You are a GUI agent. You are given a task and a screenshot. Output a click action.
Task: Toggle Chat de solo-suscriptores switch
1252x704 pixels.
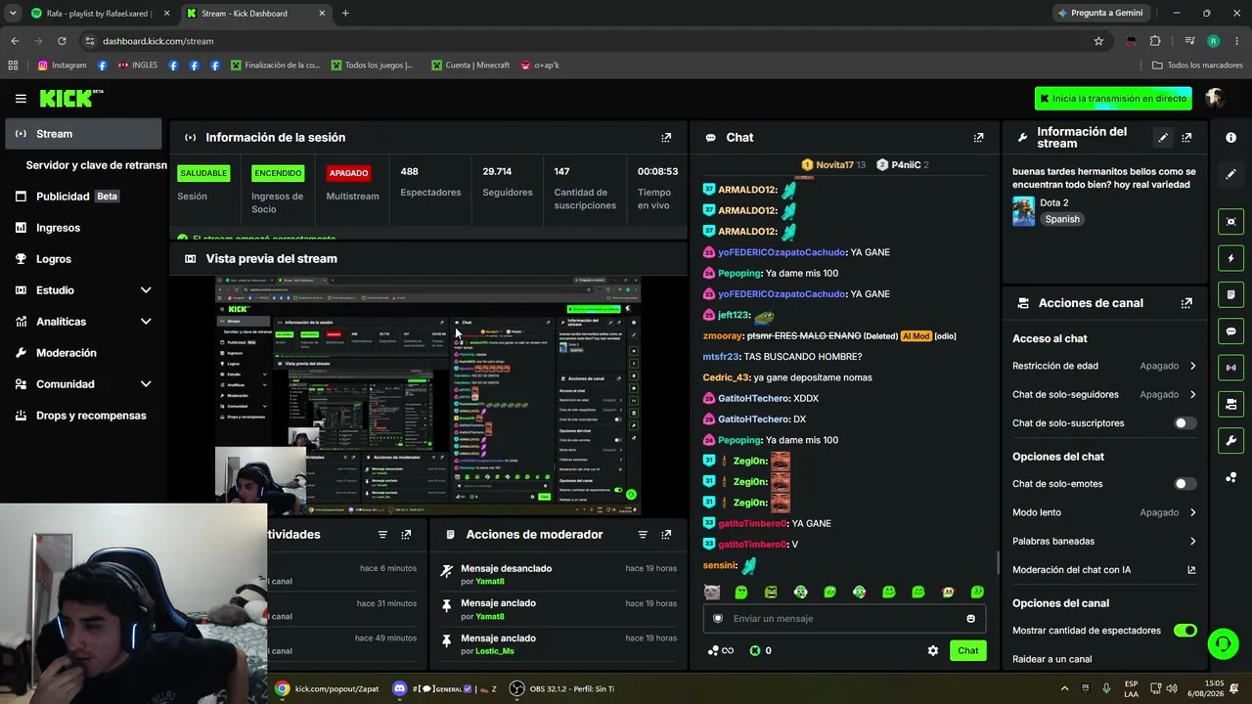1185,423
